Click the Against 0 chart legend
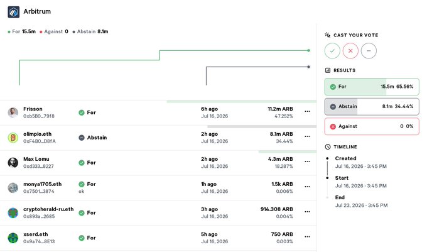This screenshot has height=252, width=427. click(54, 31)
